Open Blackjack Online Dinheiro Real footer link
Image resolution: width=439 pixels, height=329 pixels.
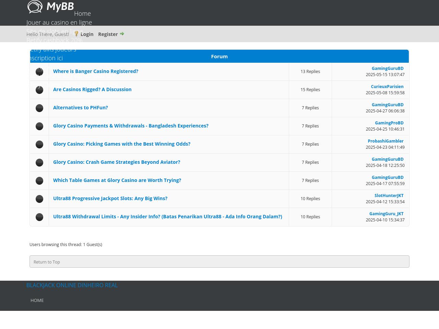tap(72, 285)
